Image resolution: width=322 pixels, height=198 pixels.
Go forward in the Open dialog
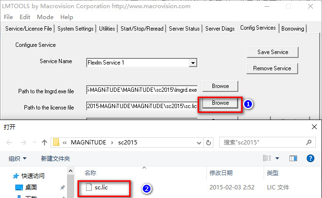click(x=23, y=143)
